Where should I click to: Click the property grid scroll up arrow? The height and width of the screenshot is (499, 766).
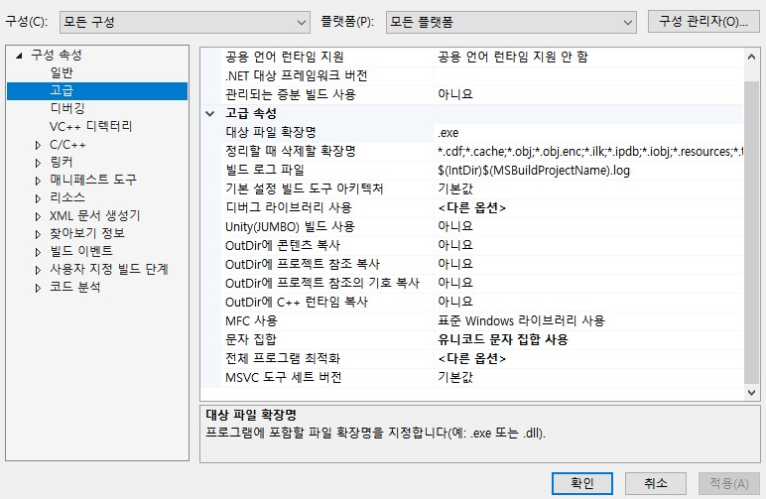click(x=751, y=58)
